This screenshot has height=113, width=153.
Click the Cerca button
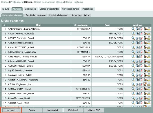point(32,110)
